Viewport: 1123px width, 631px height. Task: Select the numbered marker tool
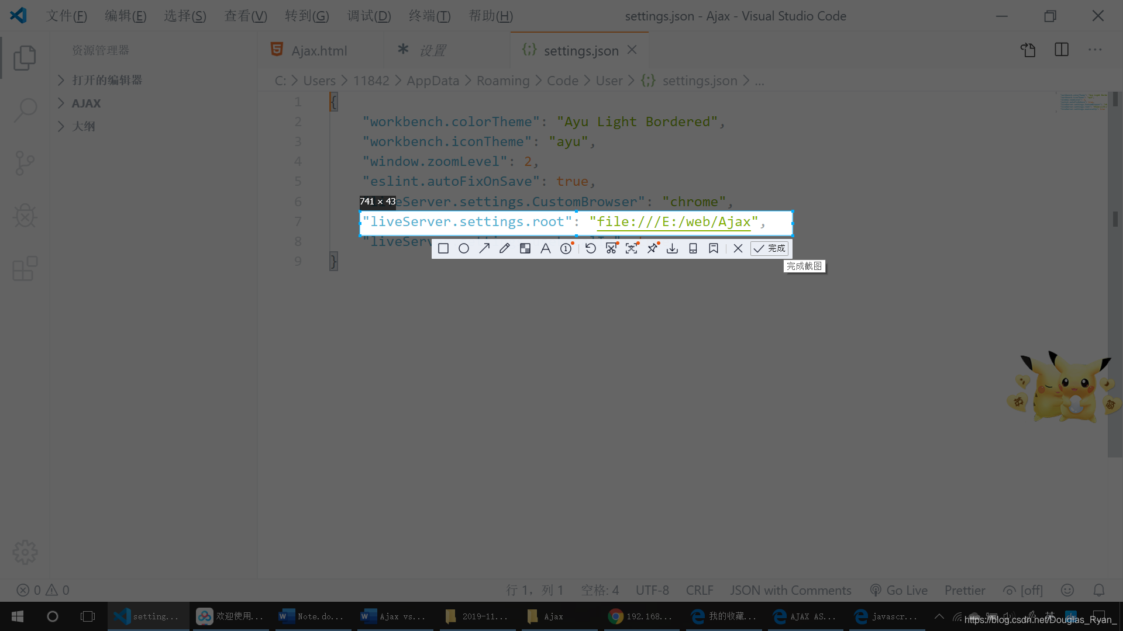tap(566, 248)
